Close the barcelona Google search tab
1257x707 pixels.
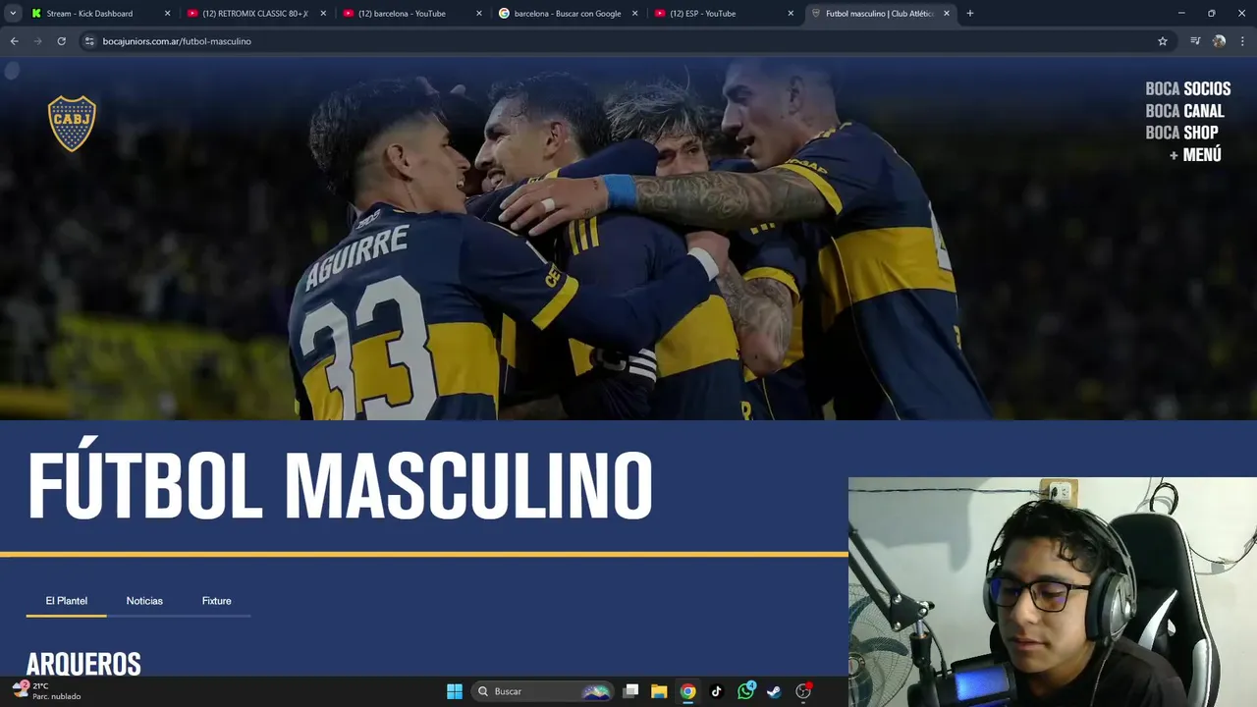(x=634, y=14)
